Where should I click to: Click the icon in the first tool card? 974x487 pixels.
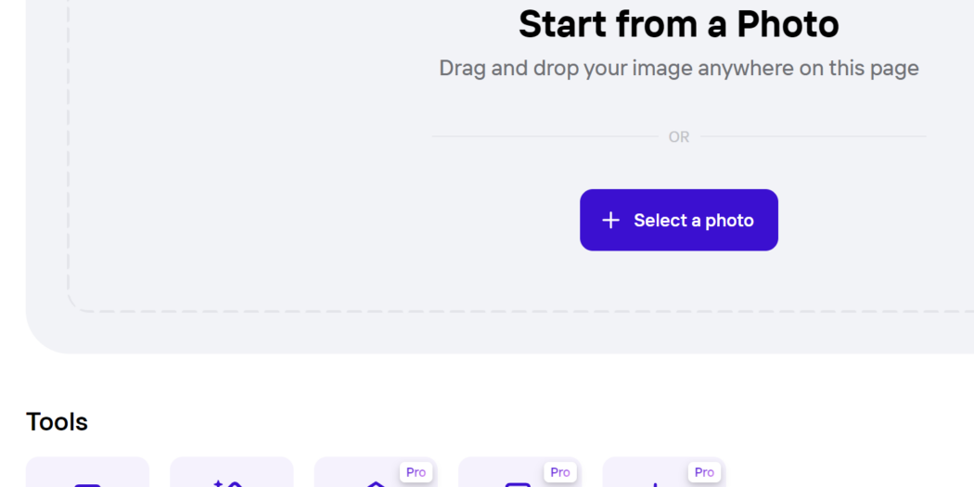click(87, 484)
